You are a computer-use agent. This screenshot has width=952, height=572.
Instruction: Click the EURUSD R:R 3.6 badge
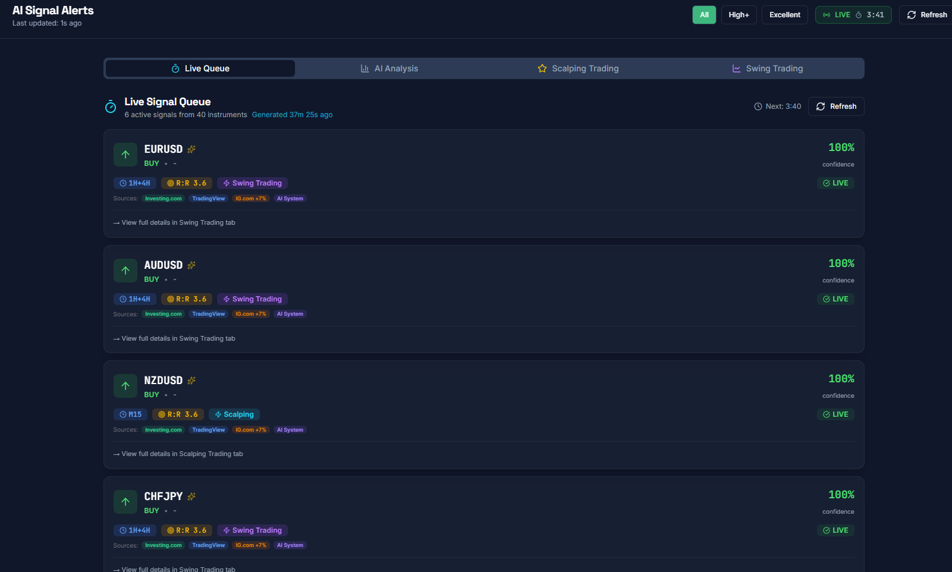pos(187,183)
